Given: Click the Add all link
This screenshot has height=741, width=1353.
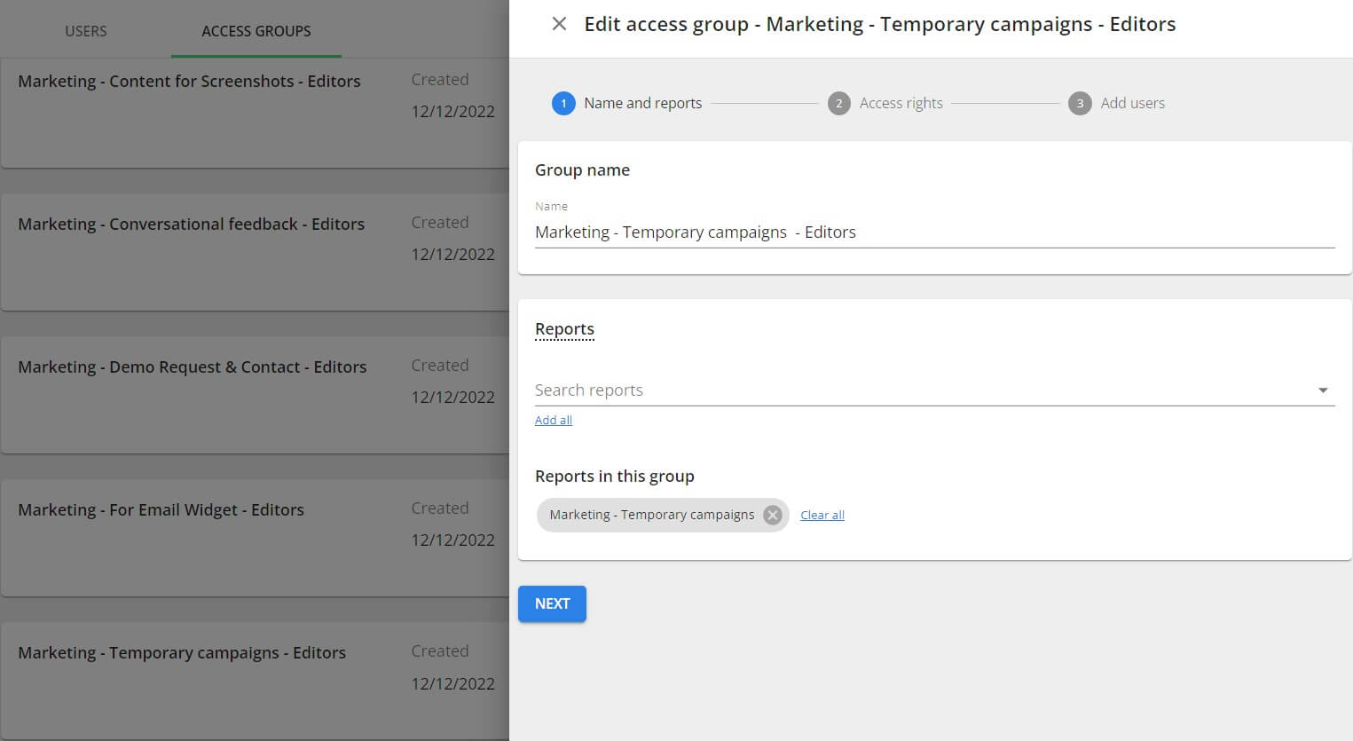Looking at the screenshot, I should point(553,420).
